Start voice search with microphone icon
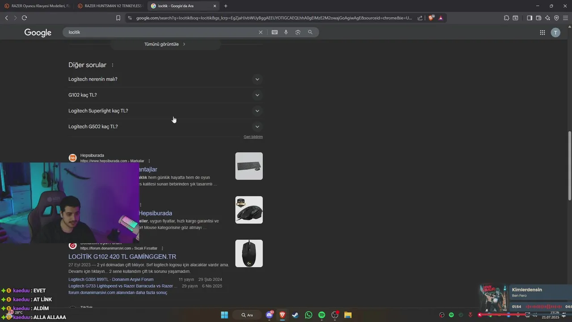 click(x=286, y=32)
